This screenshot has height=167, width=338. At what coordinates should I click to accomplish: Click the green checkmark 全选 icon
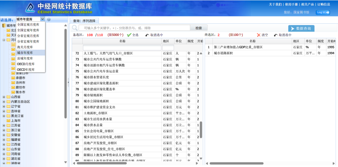(x=129, y=35)
